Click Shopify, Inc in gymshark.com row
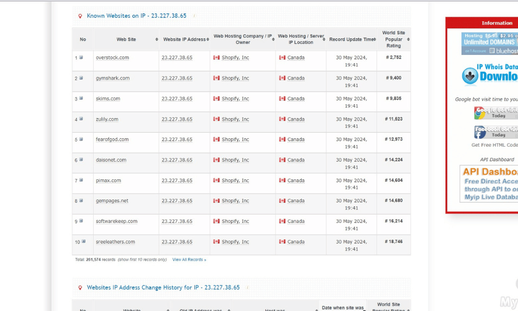Viewport: 518px width, 311px height. pyautogui.click(x=235, y=78)
